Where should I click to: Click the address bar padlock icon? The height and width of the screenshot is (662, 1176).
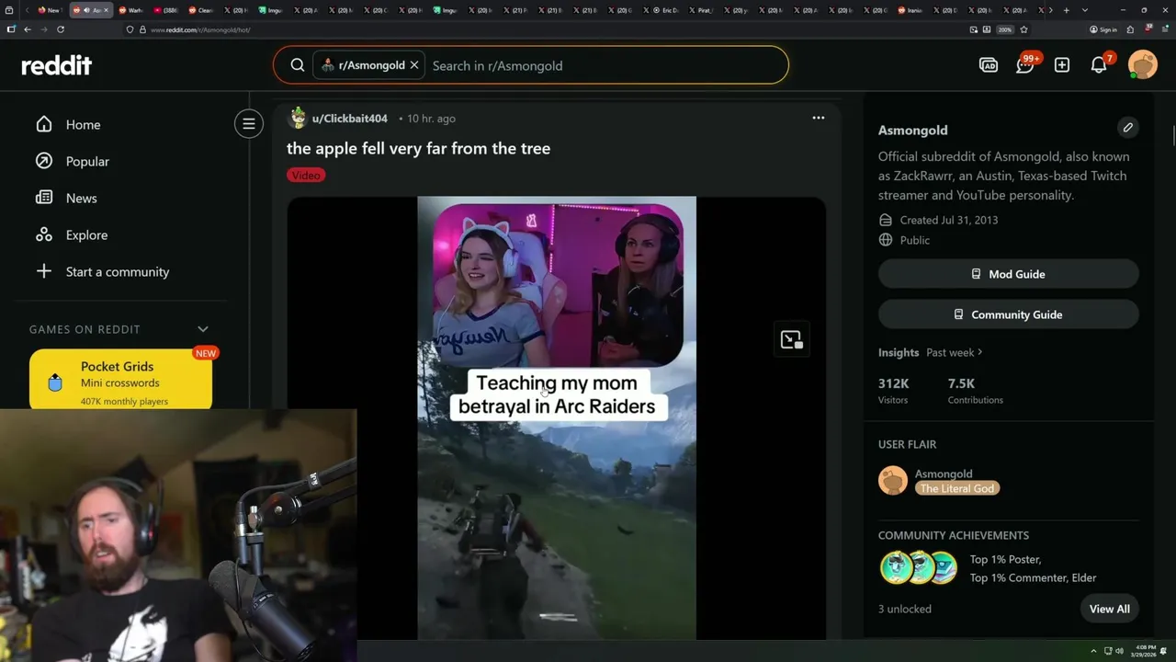pos(142,29)
